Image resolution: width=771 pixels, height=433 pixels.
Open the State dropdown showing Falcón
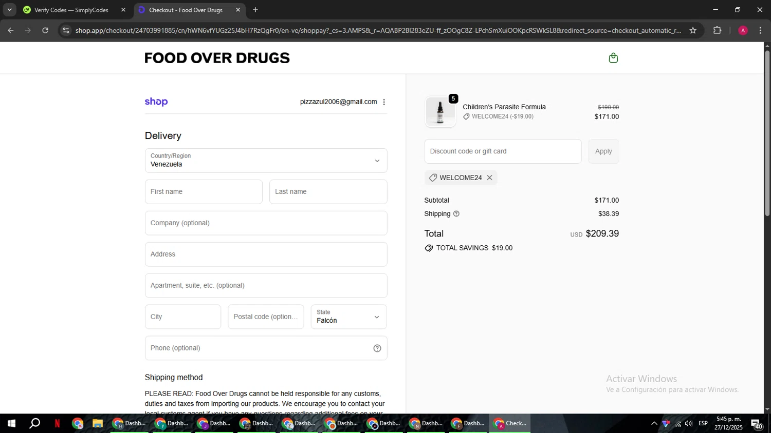[x=348, y=317]
